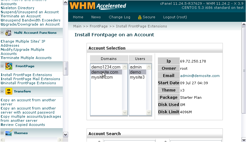Viewport: 246px width, 142px height.
Task: Open Terminate an Account link
Action: click(21, 16)
